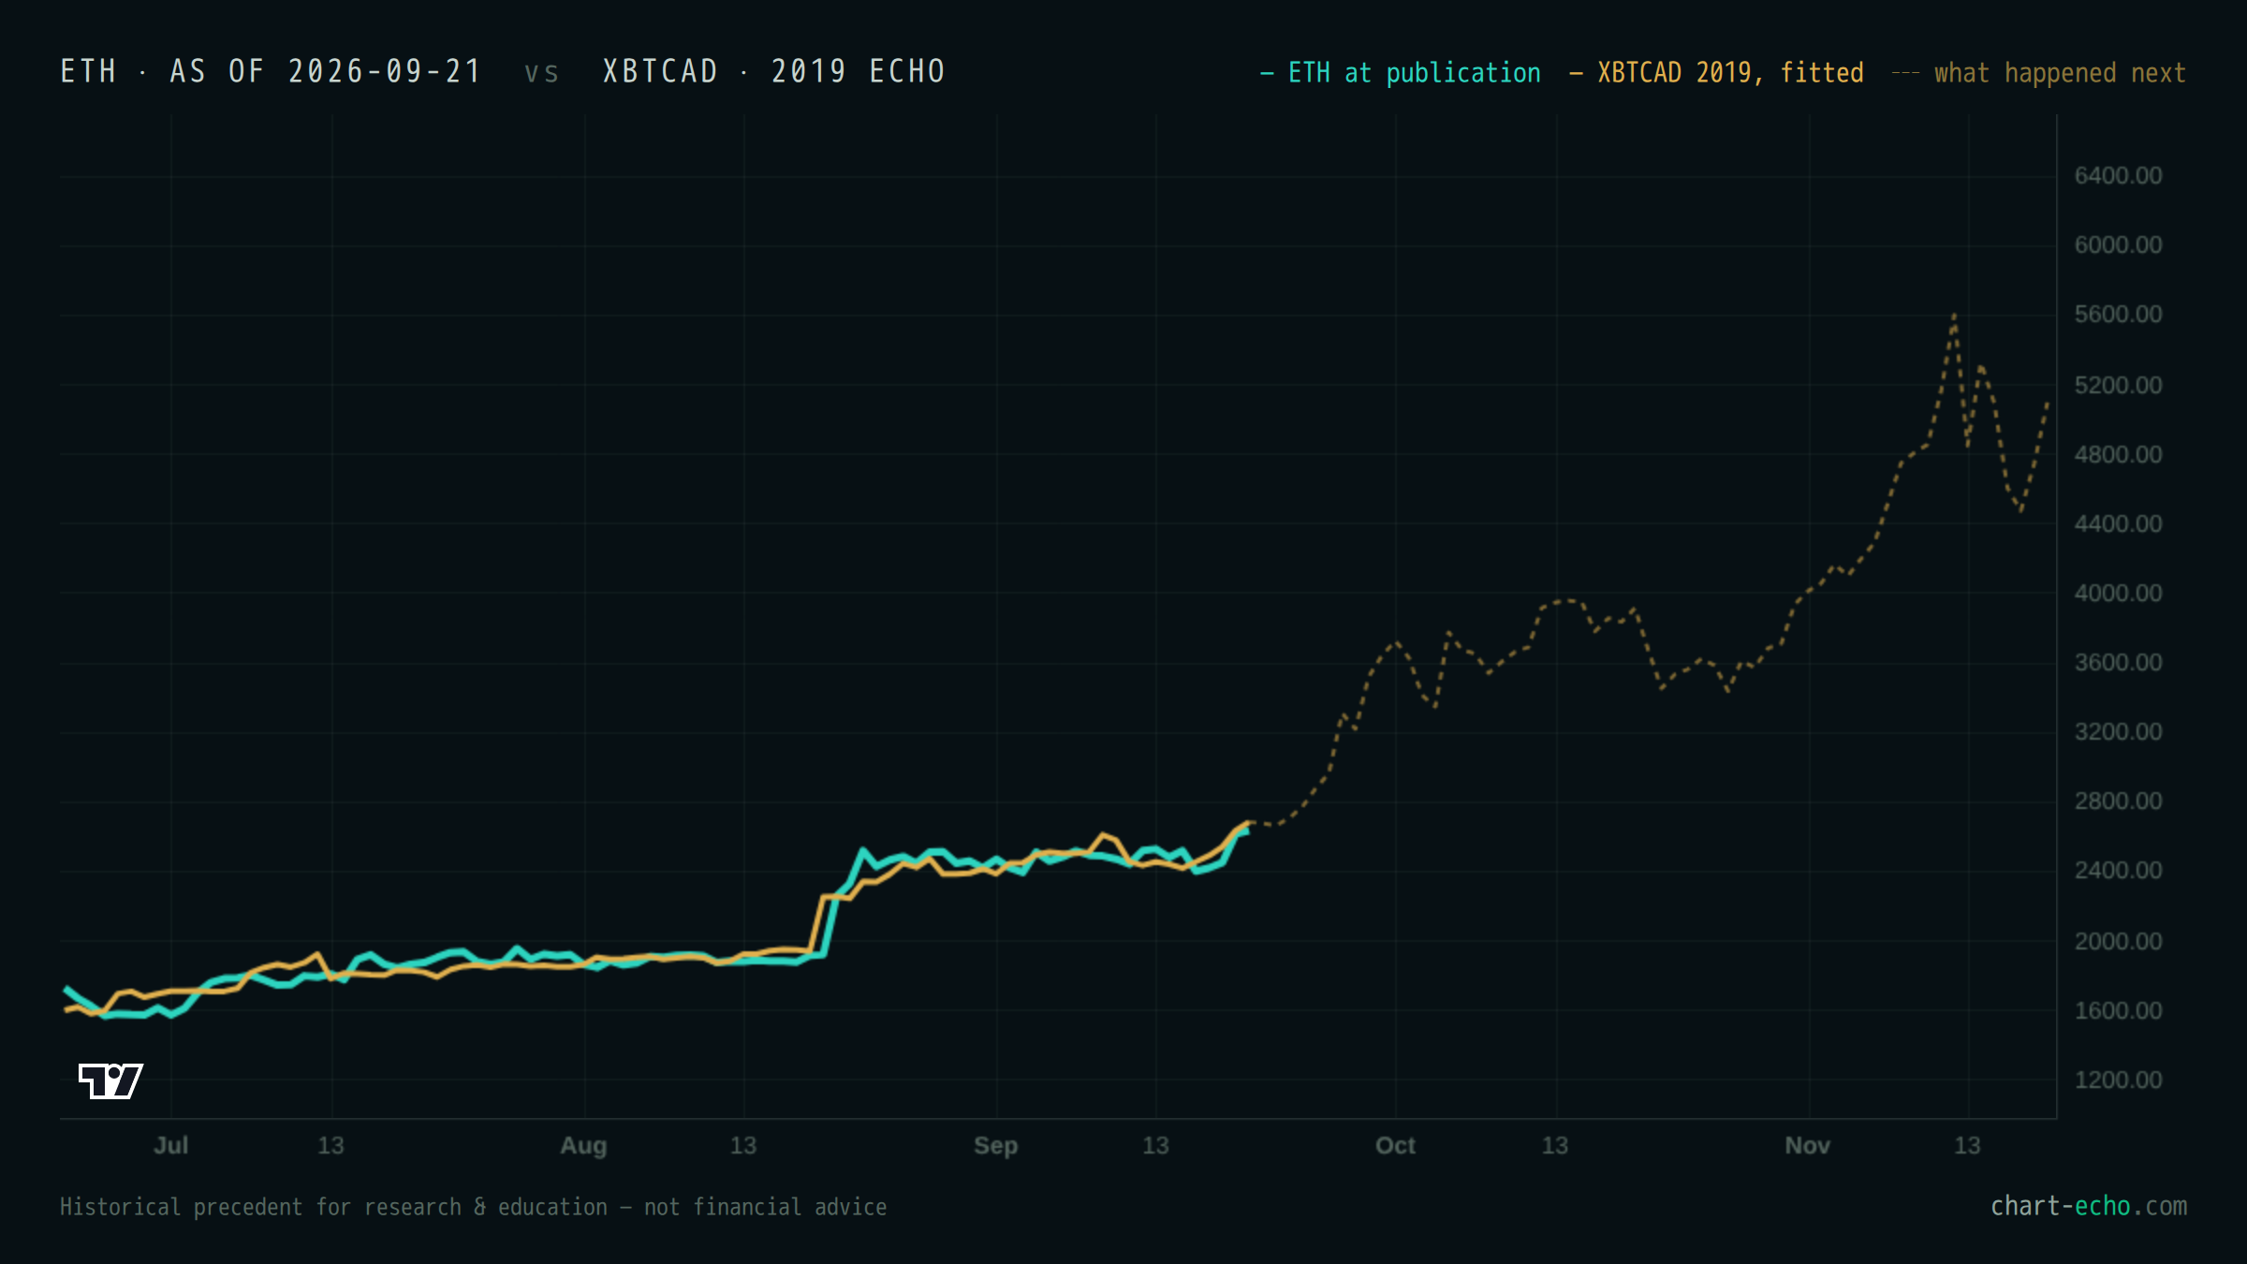
Task: Click the Aug time axis label
Action: [x=583, y=1146]
